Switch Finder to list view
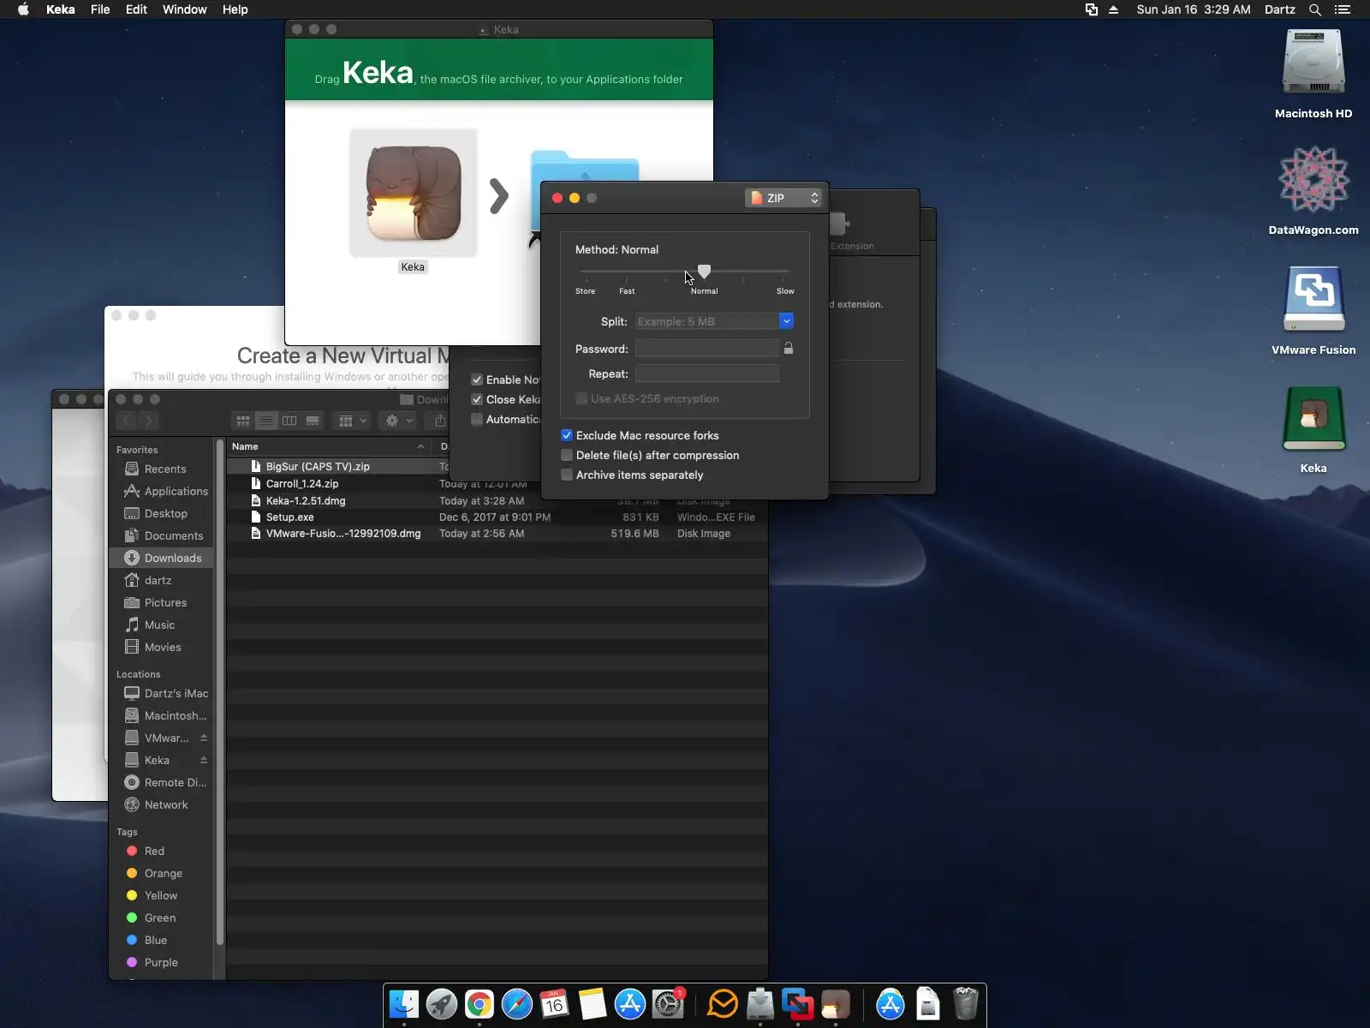This screenshot has width=1370, height=1028. click(266, 421)
